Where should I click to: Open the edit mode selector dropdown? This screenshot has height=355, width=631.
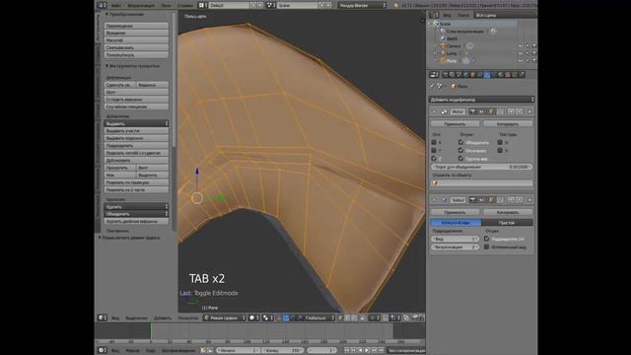[225, 318]
